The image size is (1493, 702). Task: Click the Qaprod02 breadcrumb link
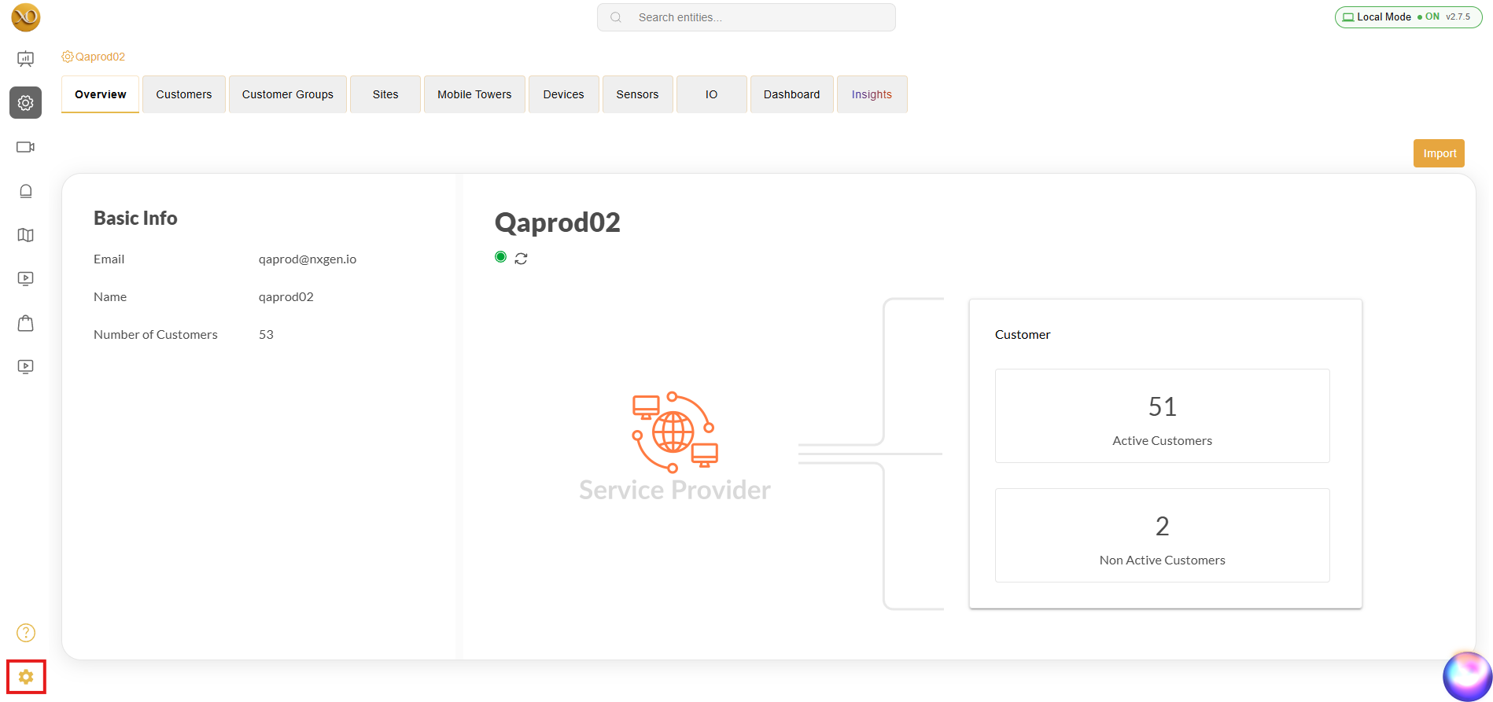[x=100, y=57]
